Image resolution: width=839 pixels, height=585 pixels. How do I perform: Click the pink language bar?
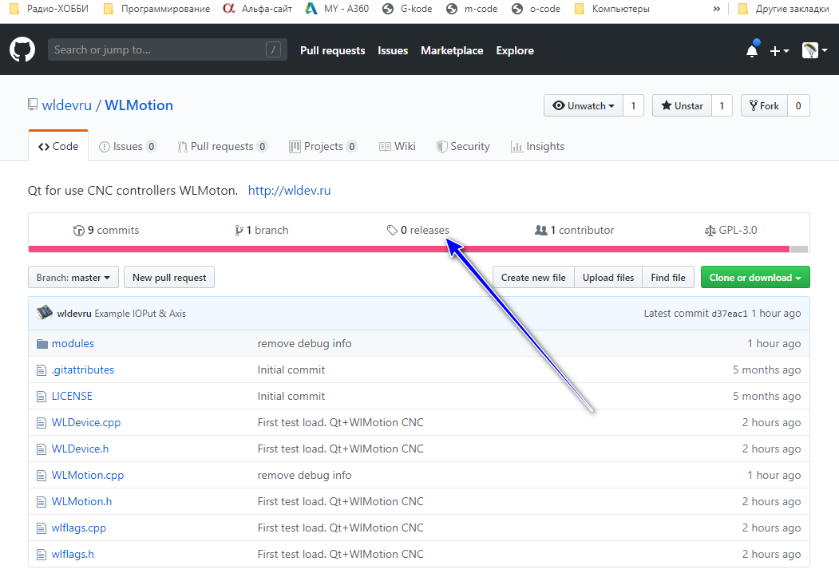click(x=409, y=249)
